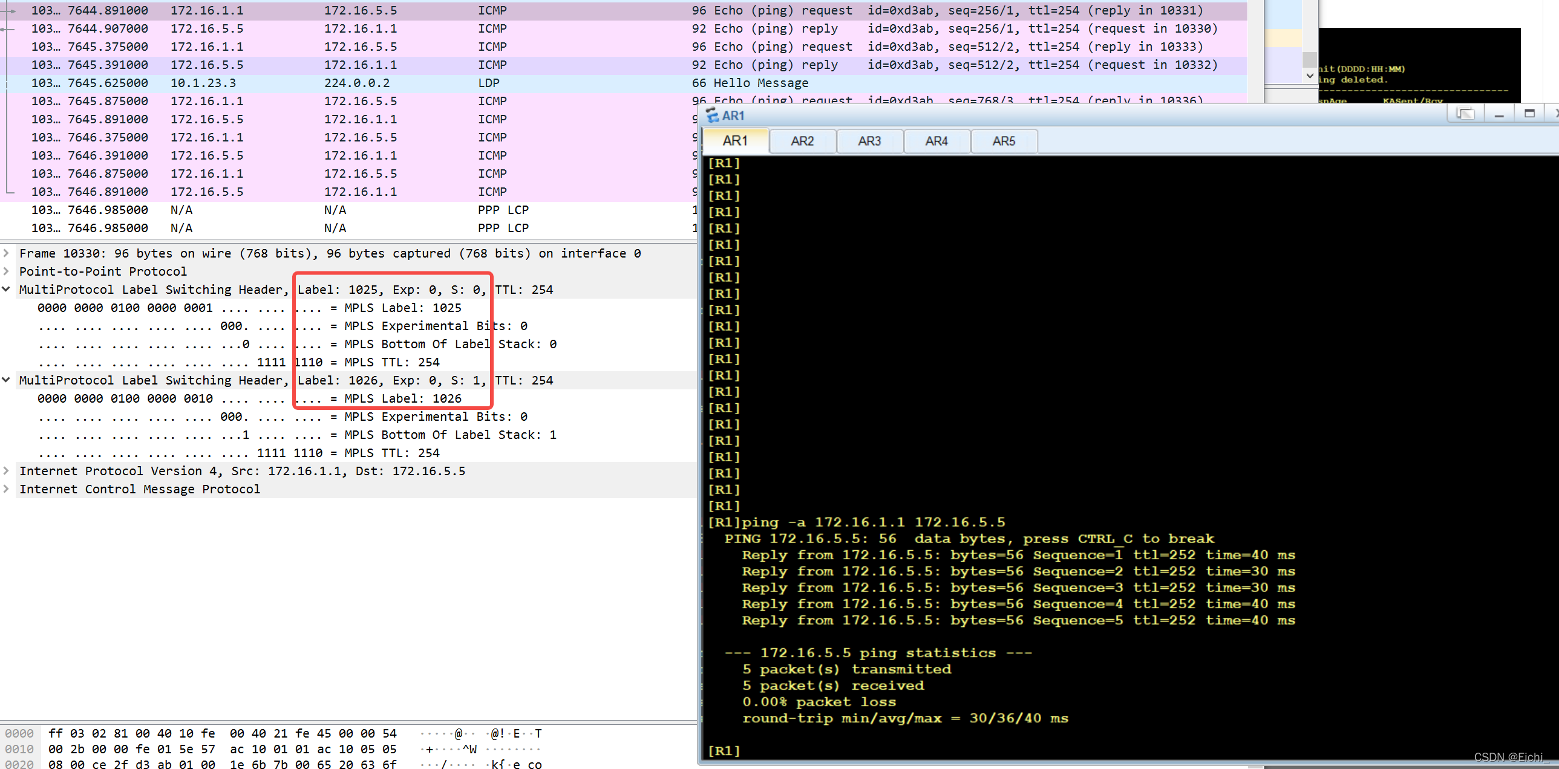The image size is (1559, 769).
Task: Click Reply line with Sequence=1
Action: coord(1019,555)
